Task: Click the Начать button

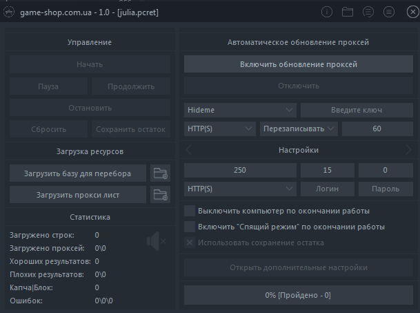Action: 90,64
